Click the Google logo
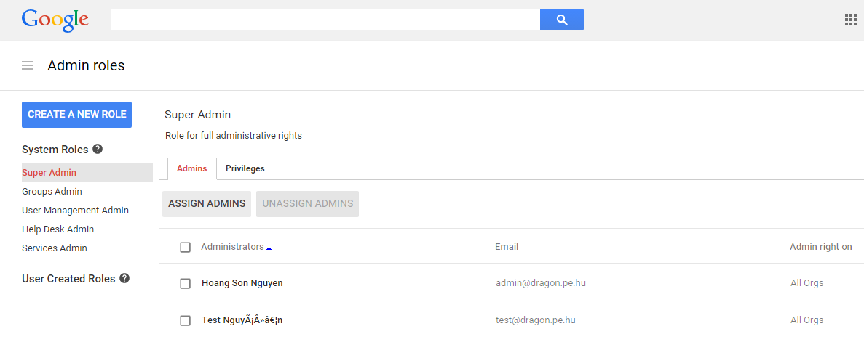This screenshot has width=864, height=350. point(55,20)
